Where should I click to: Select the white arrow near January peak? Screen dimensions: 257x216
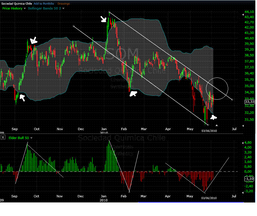(103, 19)
